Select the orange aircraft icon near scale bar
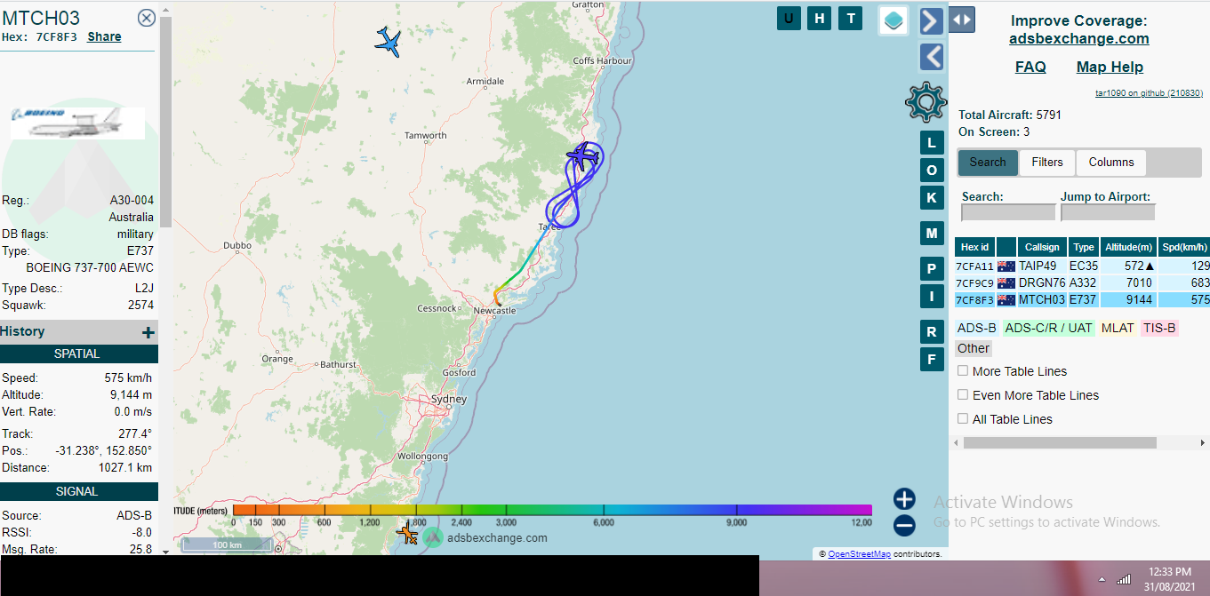This screenshot has height=596, width=1210. coord(407,534)
